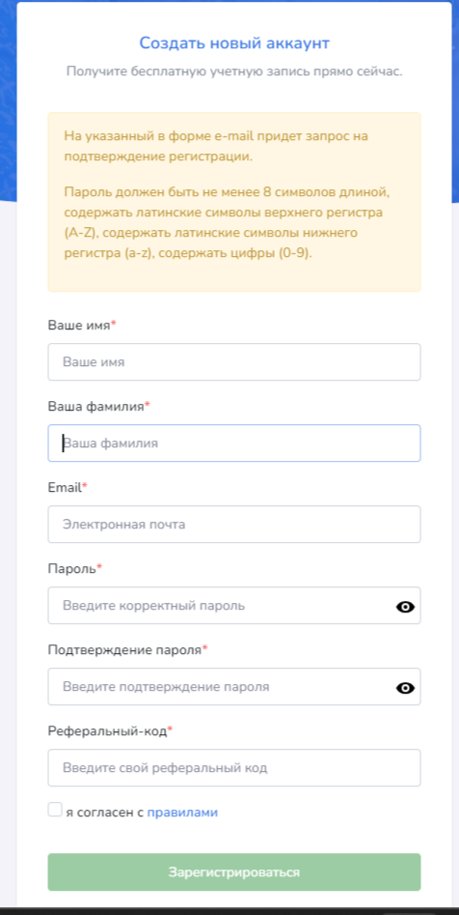
Task: Check the "я согласен с" agreement checkbox
Action: point(55,810)
